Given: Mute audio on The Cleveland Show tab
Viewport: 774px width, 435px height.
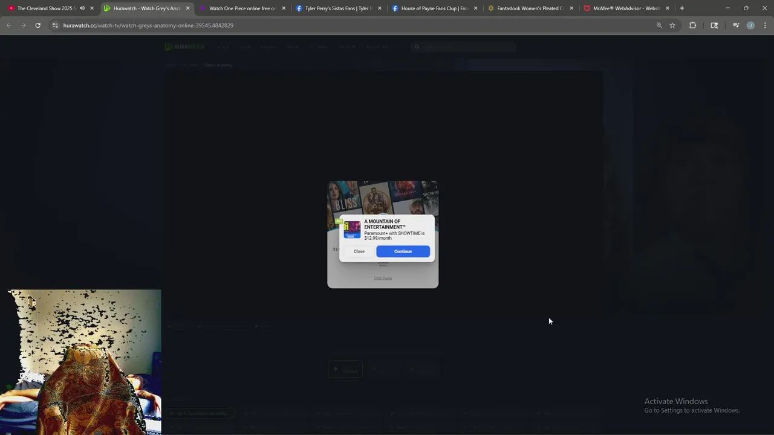Looking at the screenshot, I should [82, 8].
